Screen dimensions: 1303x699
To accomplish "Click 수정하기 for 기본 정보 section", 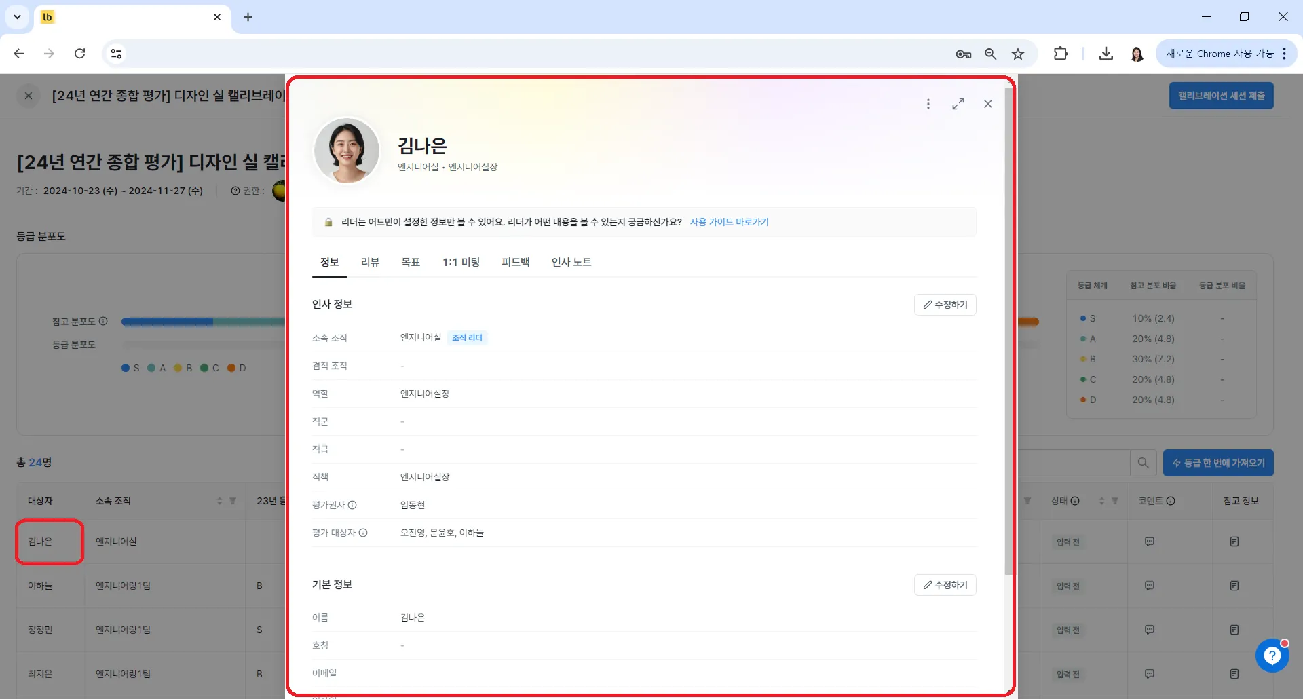I will coord(945,585).
